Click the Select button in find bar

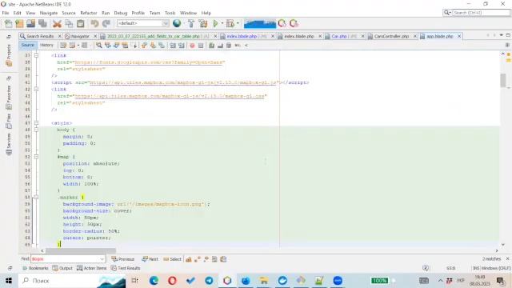(172, 259)
